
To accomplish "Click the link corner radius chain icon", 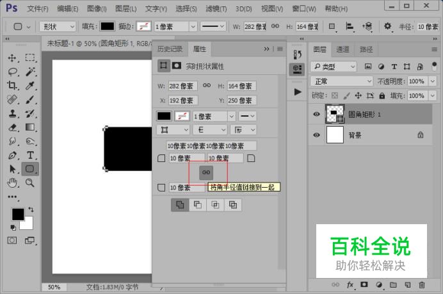I will point(206,172).
